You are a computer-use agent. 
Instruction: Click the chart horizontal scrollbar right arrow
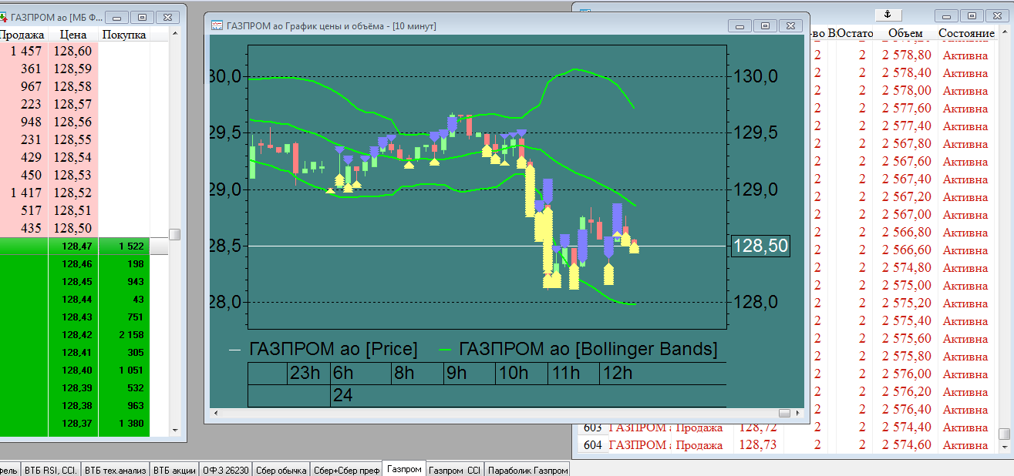(x=797, y=414)
